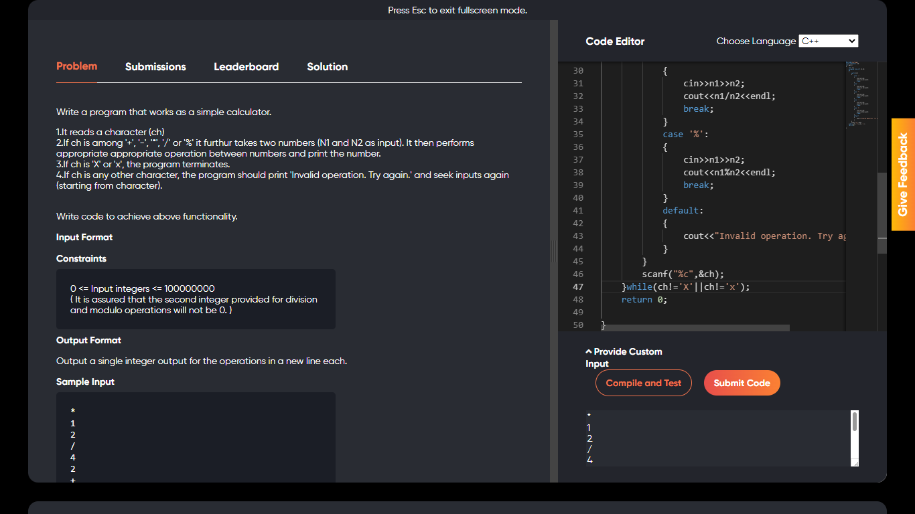Click the custom input vertical scrollbar
The image size is (915, 514).
coord(855,422)
